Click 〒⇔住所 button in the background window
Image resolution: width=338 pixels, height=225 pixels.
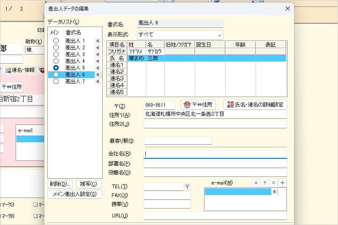click(12, 87)
